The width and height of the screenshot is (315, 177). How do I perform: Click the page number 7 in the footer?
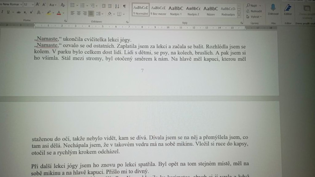coord(142,71)
